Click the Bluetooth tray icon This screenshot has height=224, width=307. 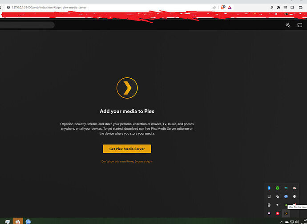click(269, 188)
